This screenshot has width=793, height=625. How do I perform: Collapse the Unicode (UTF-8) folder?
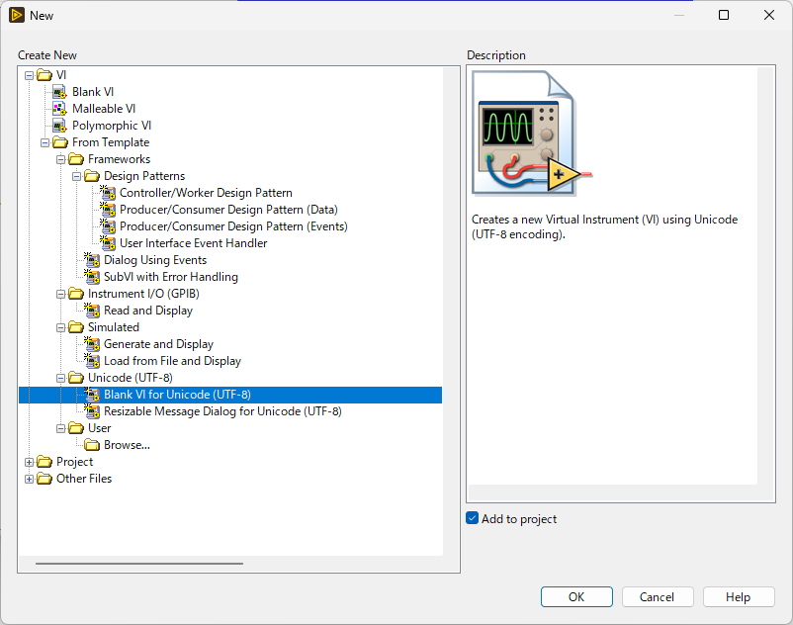click(60, 378)
